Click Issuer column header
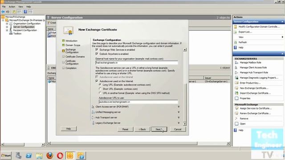The height and width of the screenshot is (160, 285). [x=217, y=78]
